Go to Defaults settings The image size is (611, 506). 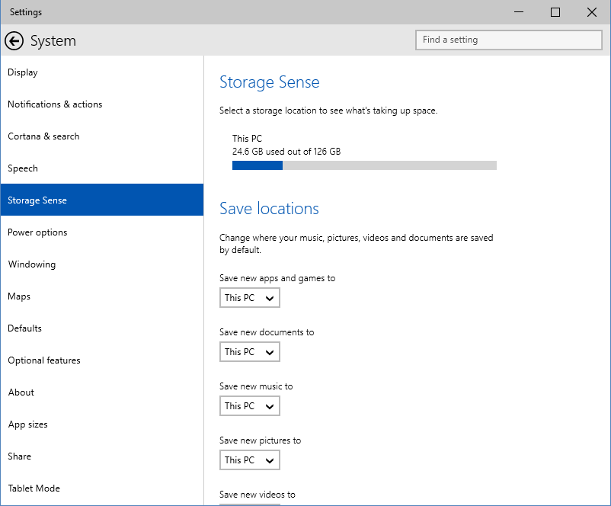25,328
